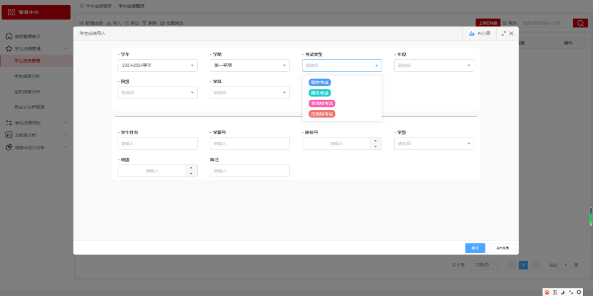Image resolution: width=593 pixels, height=296 pixels.
Task: Click the moon icon in IME bar
Action: click(563, 292)
